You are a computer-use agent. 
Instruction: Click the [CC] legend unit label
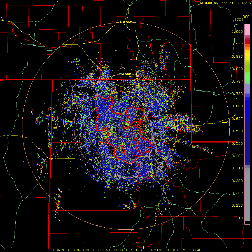tap(239, 19)
